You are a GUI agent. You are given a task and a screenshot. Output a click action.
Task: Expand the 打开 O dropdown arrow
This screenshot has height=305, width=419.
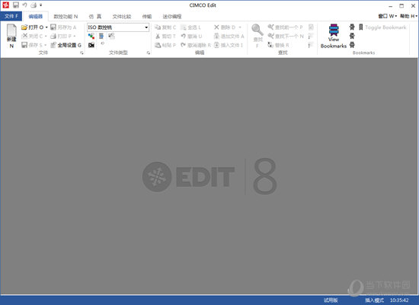46,27
